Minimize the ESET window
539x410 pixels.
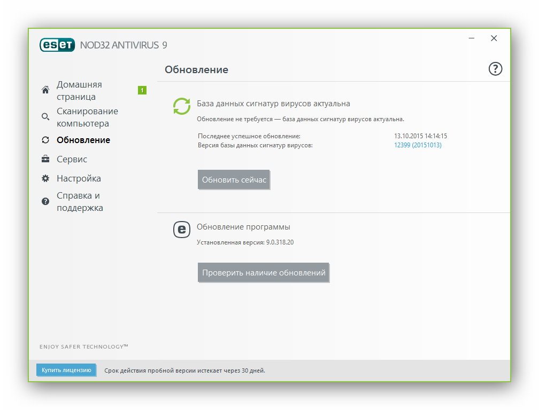(x=472, y=38)
